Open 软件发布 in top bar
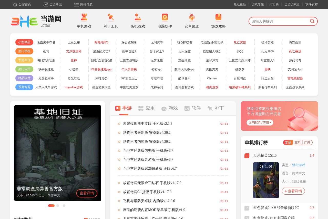This screenshot has height=219, width=328. 312,4
